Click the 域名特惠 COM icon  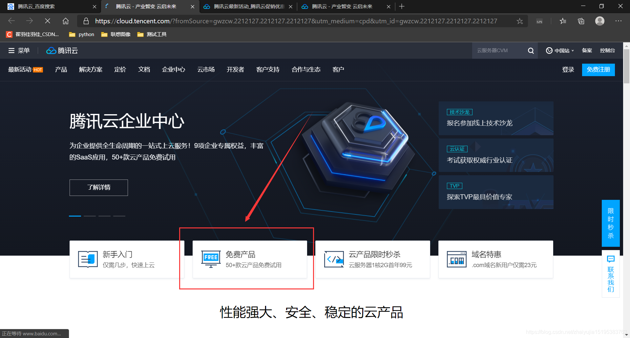click(457, 259)
